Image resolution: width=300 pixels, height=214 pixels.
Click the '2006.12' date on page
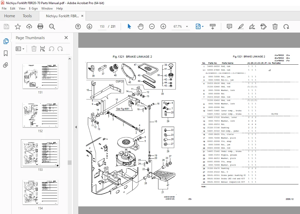pyautogui.click(x=289, y=199)
